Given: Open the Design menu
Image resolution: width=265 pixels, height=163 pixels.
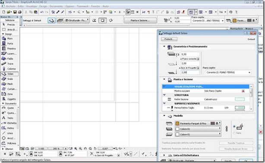Looking at the screenshot, I should [x=43, y=6].
